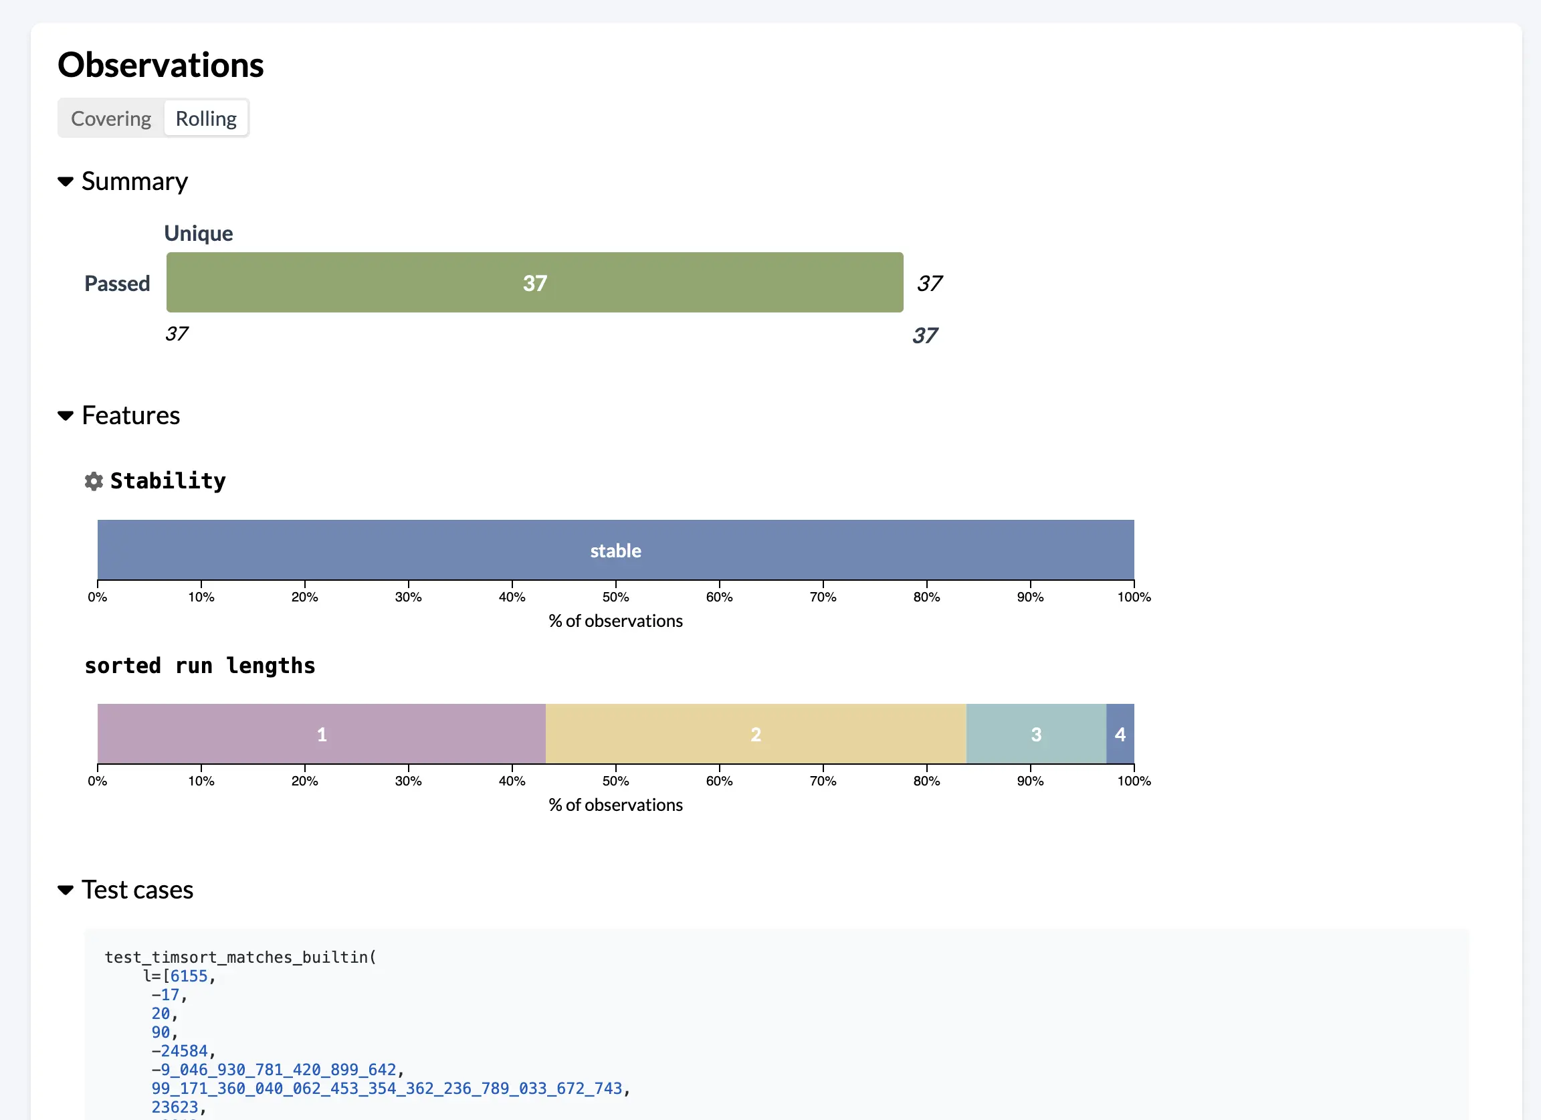The height and width of the screenshot is (1120, 1541).
Task: Click the blue stable bar segment
Action: click(615, 550)
